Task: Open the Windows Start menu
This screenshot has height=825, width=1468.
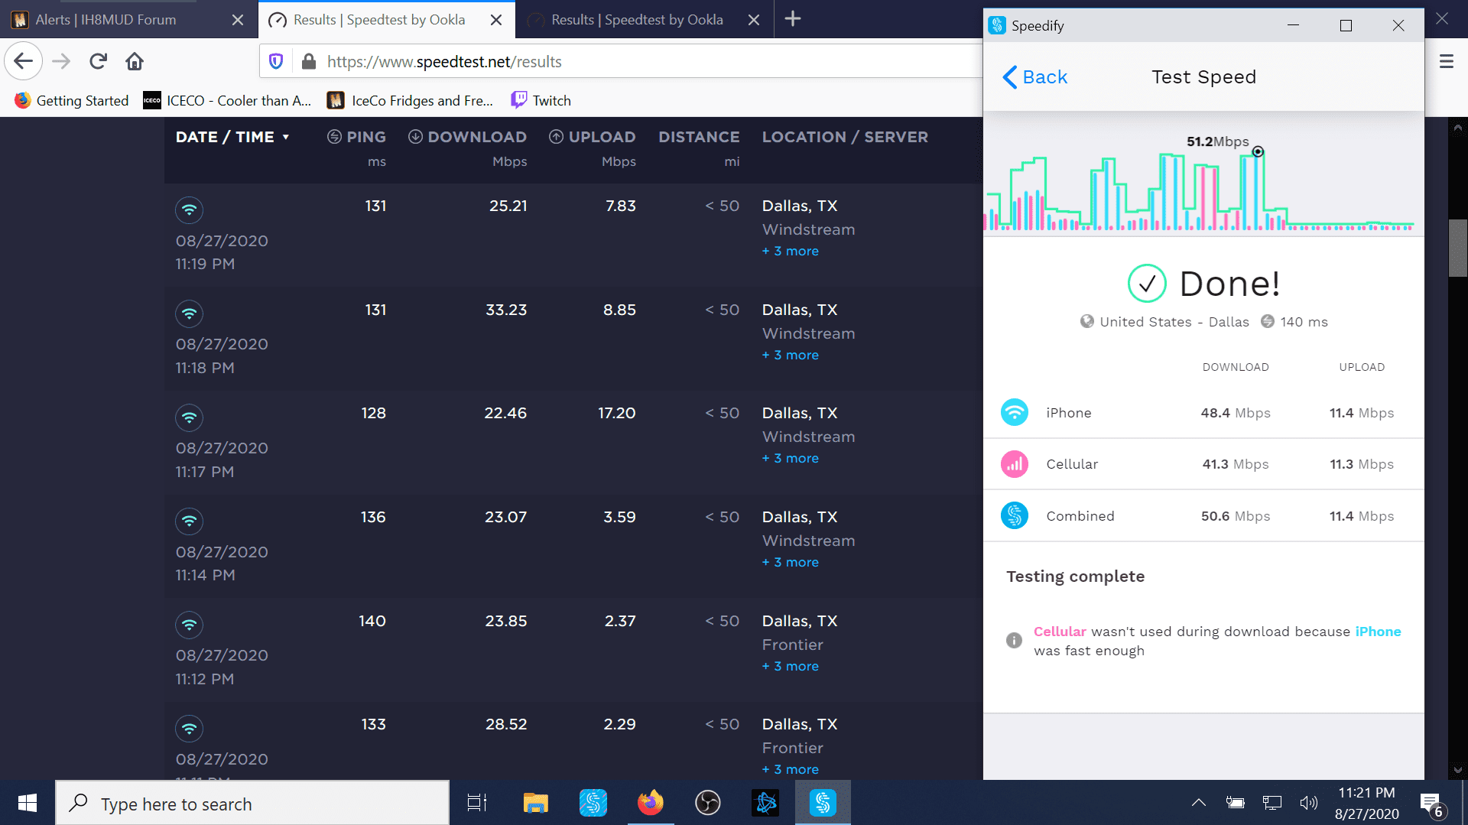Action: [28, 803]
